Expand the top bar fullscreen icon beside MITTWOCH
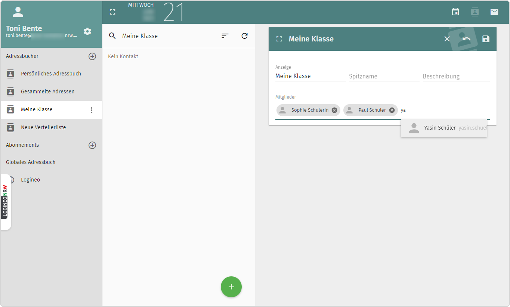This screenshot has height=307, width=510. [112, 12]
